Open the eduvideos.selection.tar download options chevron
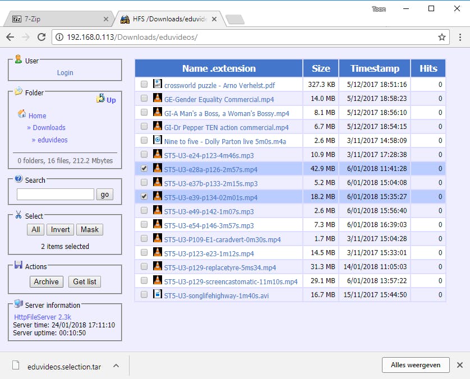Image resolution: width=470 pixels, height=379 pixels. pos(116,366)
